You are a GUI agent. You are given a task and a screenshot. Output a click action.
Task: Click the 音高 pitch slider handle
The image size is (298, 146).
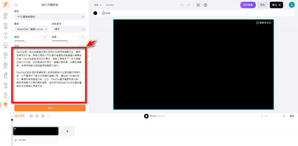(x=69, y=41)
